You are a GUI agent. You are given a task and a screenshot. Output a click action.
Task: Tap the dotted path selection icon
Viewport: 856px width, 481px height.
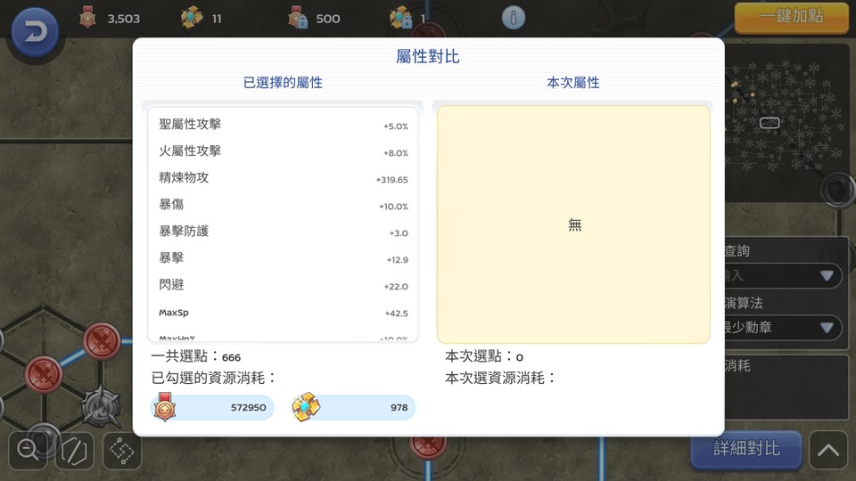coord(122,451)
